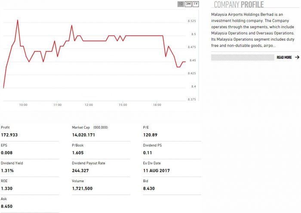
Task: Click the Ask price 8.450
Action: point(7,207)
